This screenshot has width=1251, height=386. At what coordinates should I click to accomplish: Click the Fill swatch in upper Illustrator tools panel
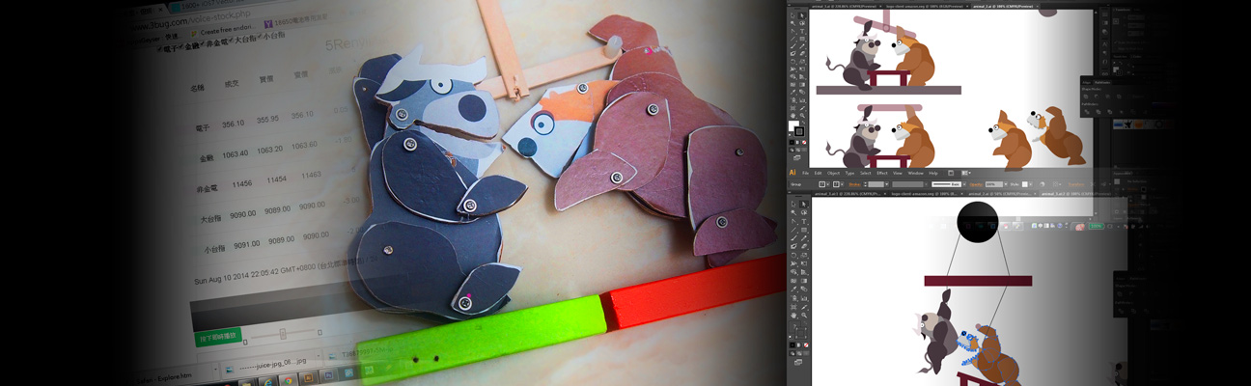(792, 125)
